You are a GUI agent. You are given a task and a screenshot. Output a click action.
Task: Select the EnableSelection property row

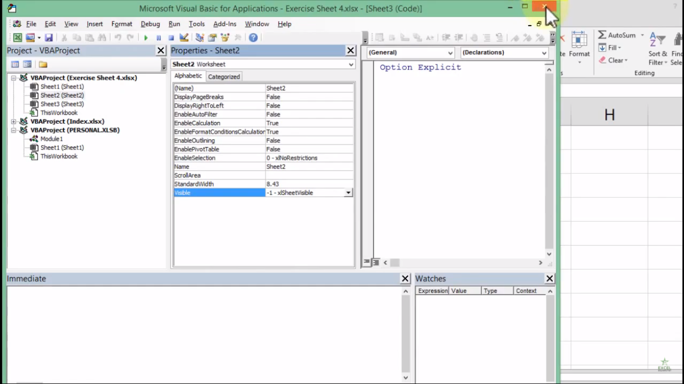tap(263, 158)
